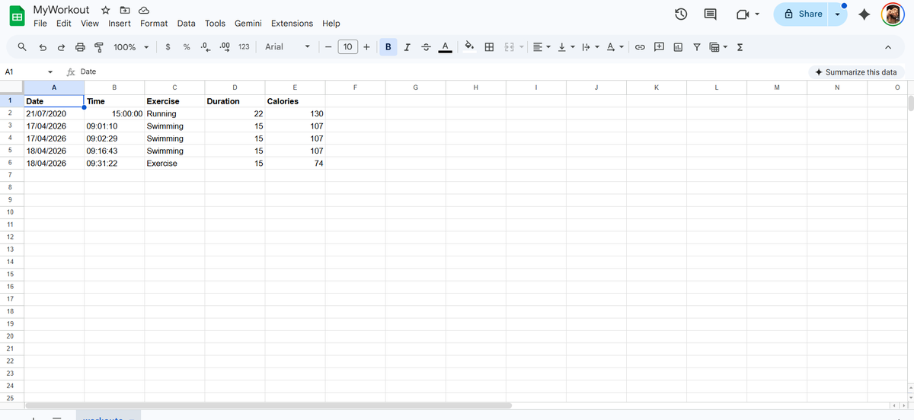Open the File menu

click(40, 24)
